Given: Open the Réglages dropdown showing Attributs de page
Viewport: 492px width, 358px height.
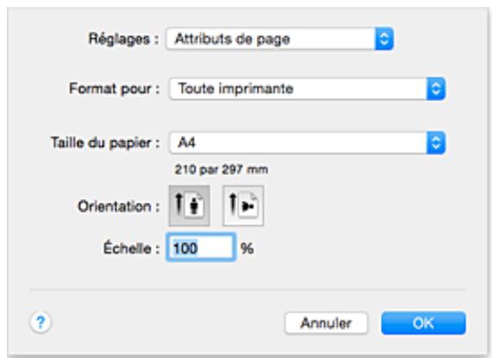Looking at the screenshot, I should click(x=279, y=39).
